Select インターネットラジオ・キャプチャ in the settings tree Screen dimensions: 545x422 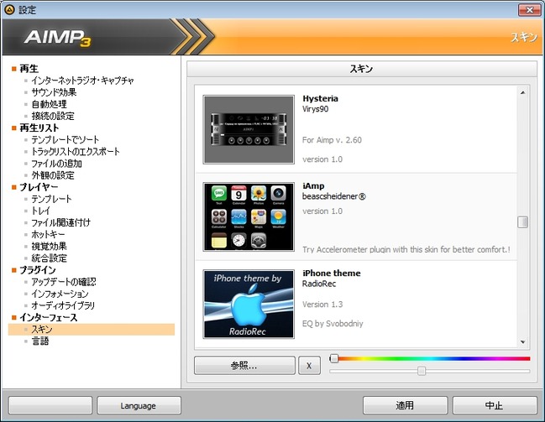[x=82, y=81]
